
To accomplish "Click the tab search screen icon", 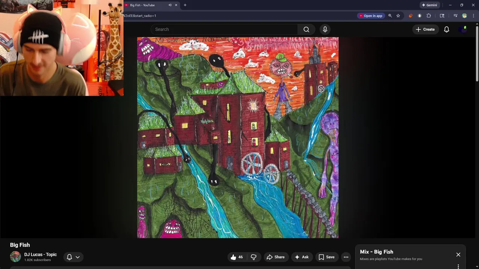I will (x=442, y=16).
